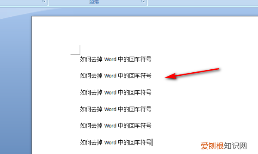Click the word "Word" in third line

[x=110, y=93]
